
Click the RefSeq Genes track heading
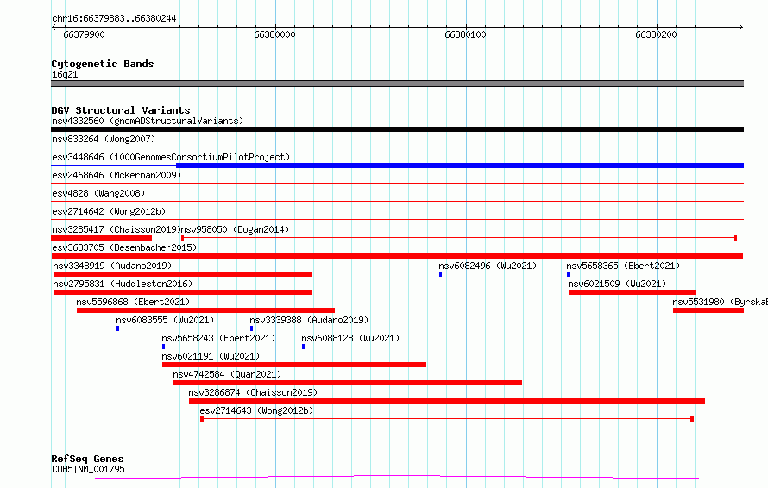point(87,460)
